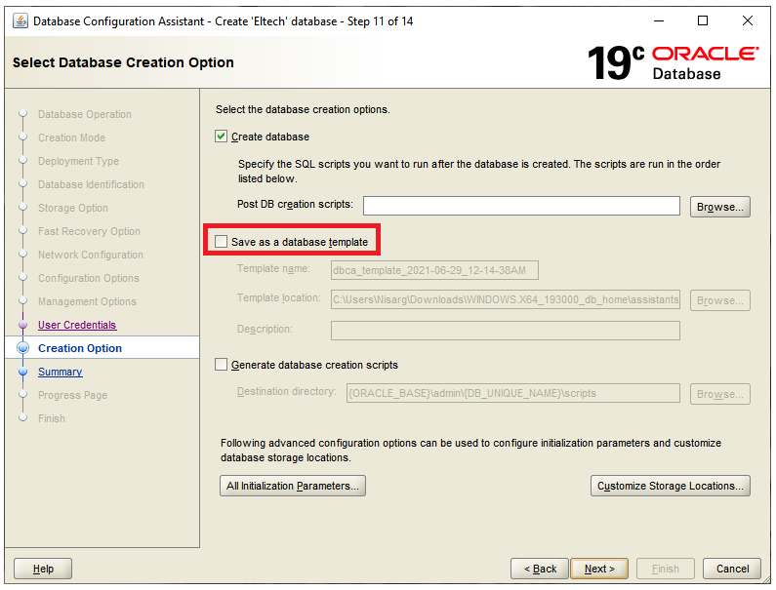Click the Fast Recovery Option step
This screenshot has height=590, width=776.
(89, 231)
